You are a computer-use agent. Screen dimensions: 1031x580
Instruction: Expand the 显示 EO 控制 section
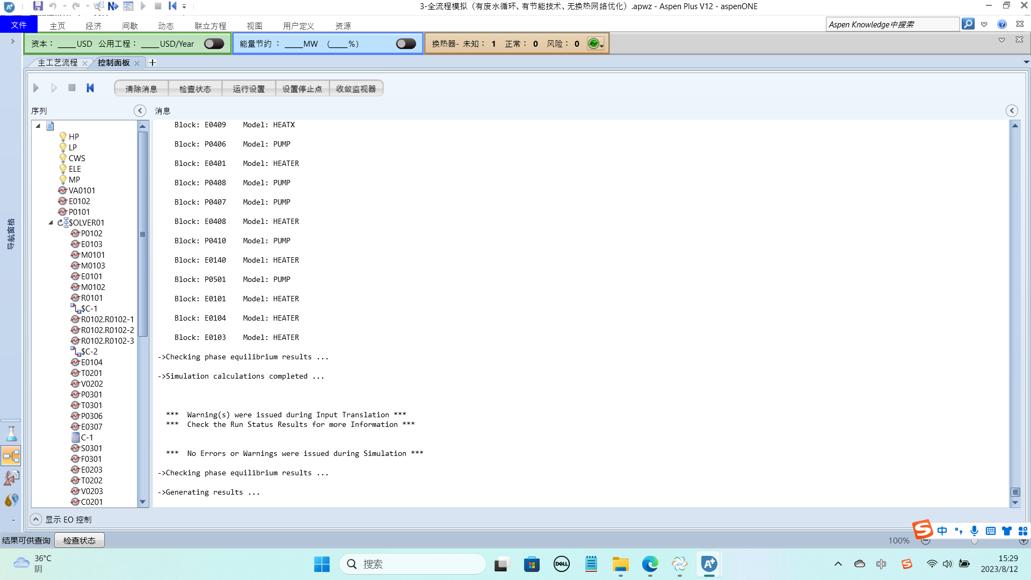coord(35,519)
